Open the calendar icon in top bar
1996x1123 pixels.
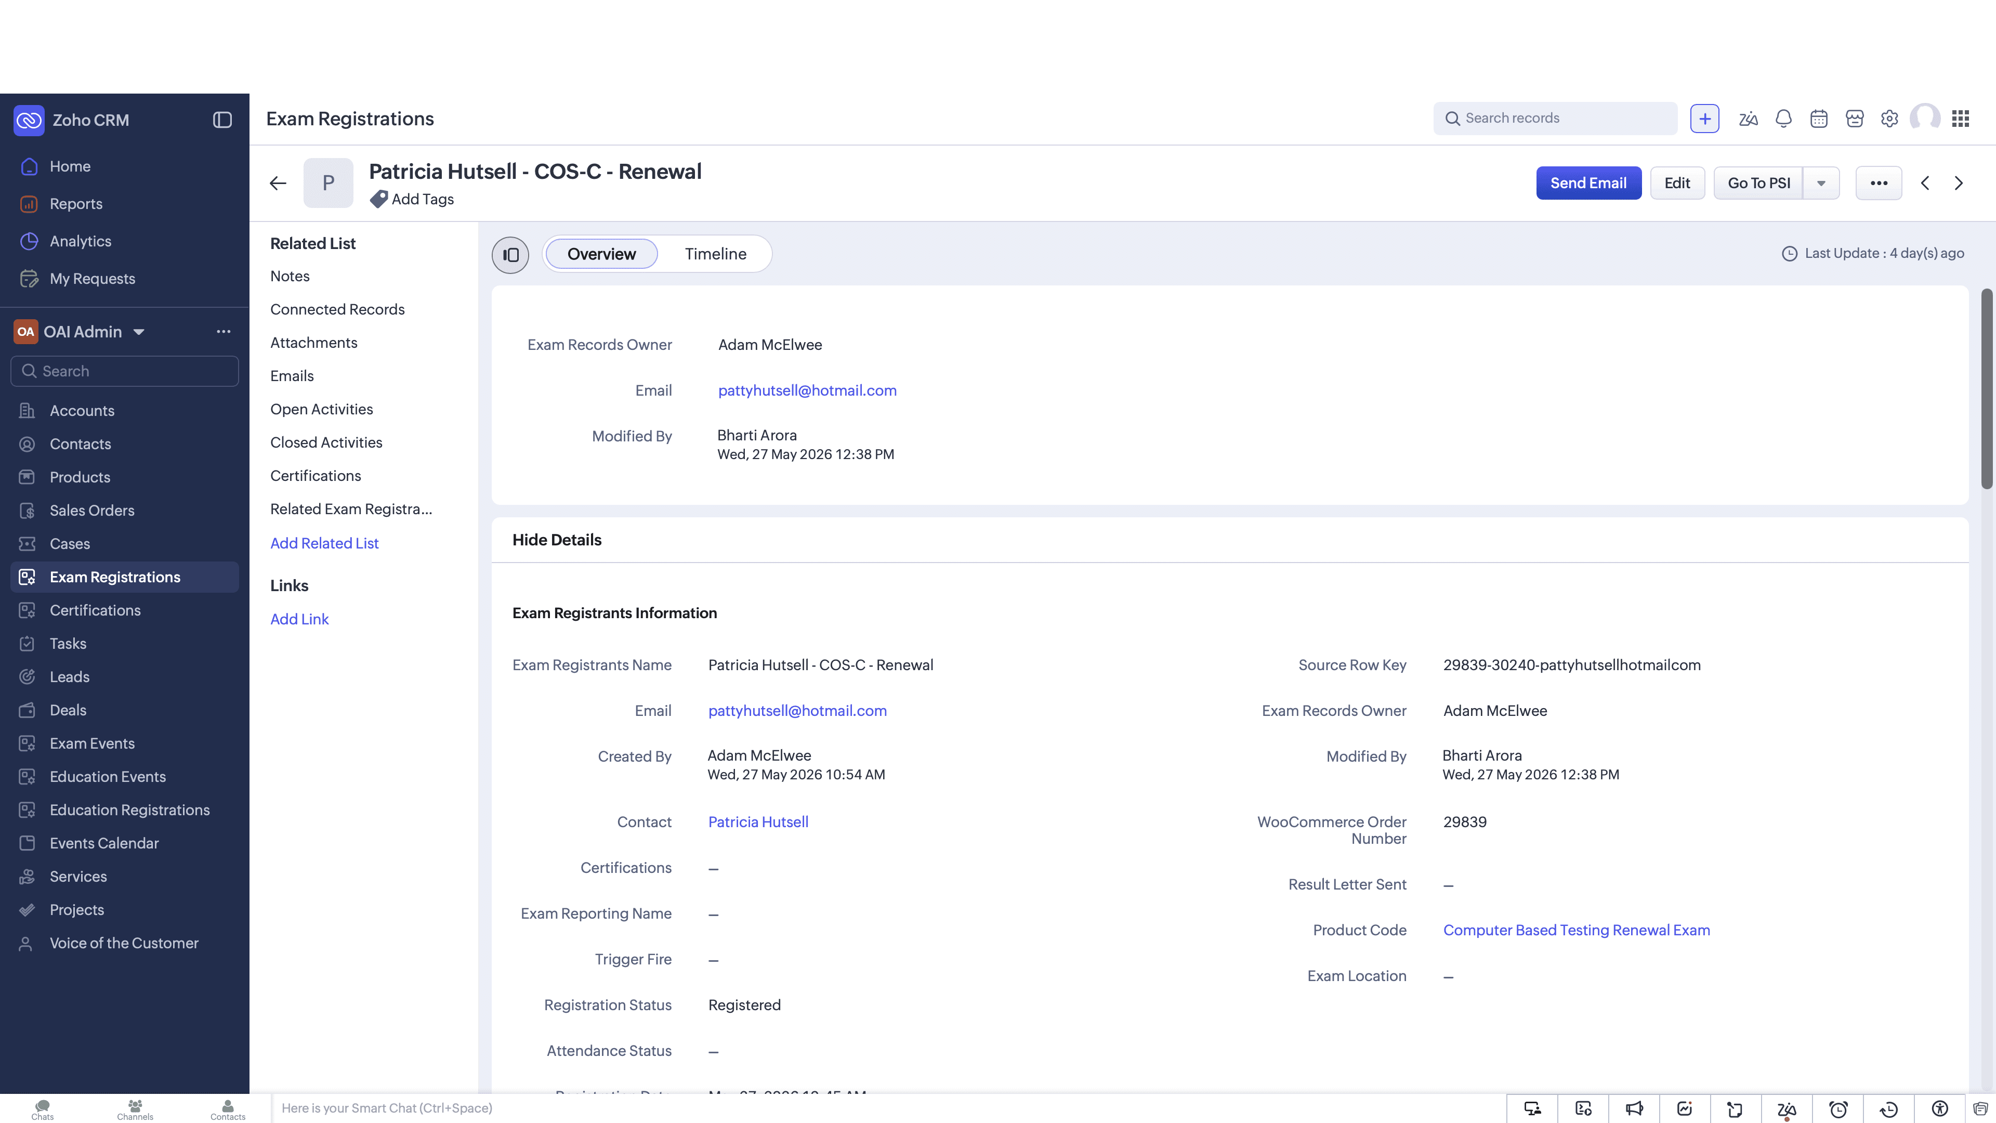1819,119
